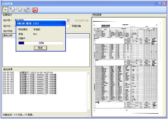Select log entry 生成第5个文档

[38, 84]
